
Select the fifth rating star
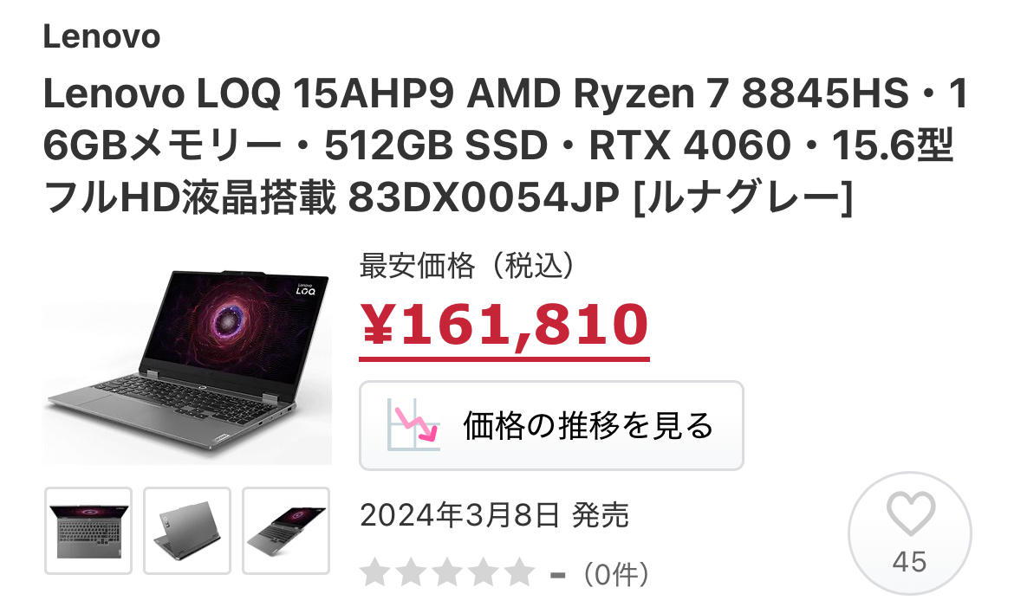coord(519,572)
